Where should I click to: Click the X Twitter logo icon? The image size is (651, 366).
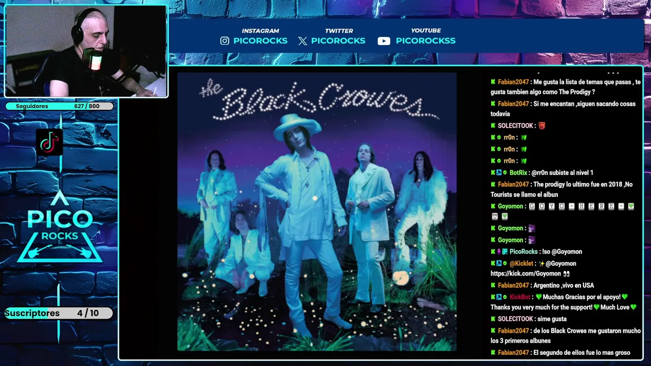tap(303, 41)
